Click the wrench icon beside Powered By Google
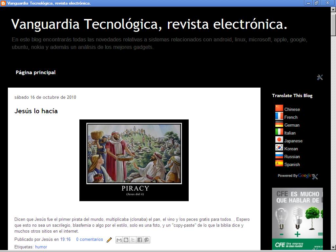The width and height of the screenshot is (336, 252). (x=315, y=177)
